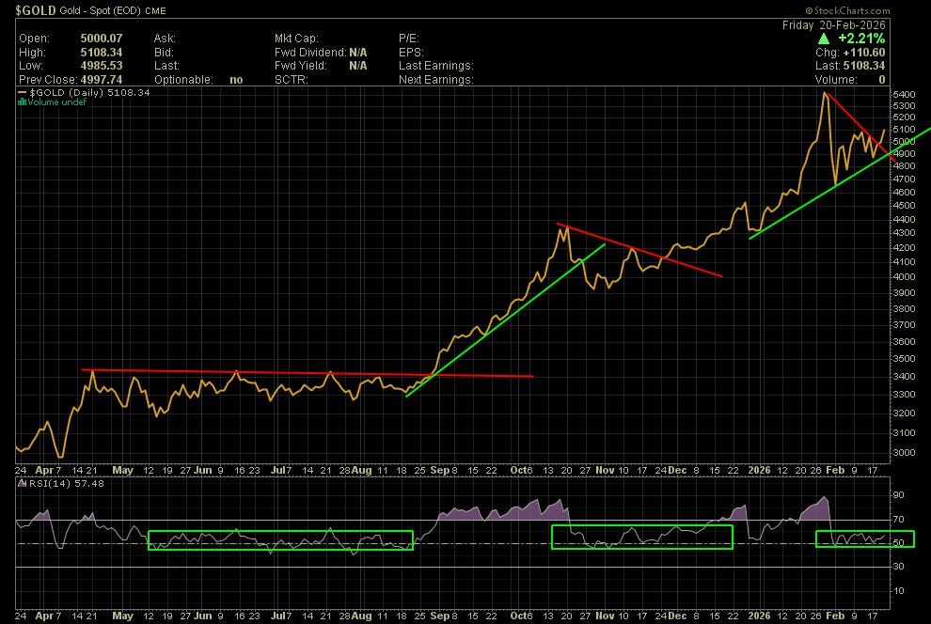Click the gold line swatch in $GOLD legend
The height and width of the screenshot is (624, 931).
pyautogui.click(x=23, y=93)
